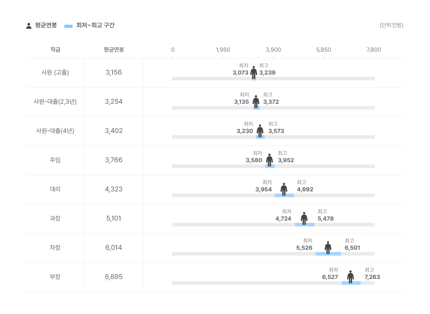The width and height of the screenshot is (430, 314).
Task: Click the 최저 value 3,073 label
Action: coord(240,73)
